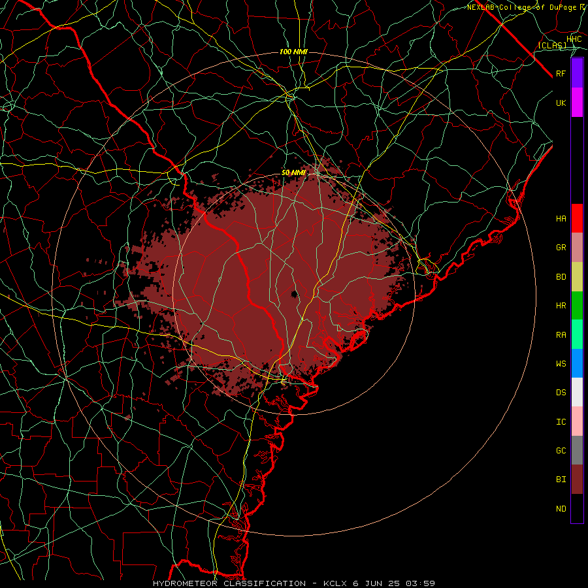This screenshot has height=588, width=588.
Task: Click the 6 JUN 25 date stamp
Action: [x=376, y=583]
